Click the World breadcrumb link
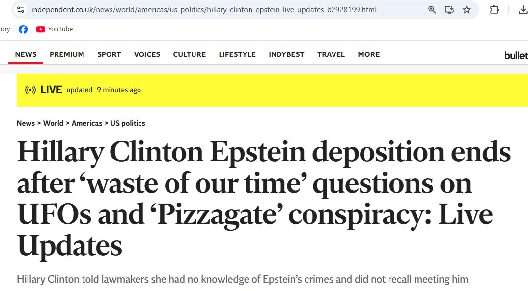The height and width of the screenshot is (291, 528). point(53,123)
